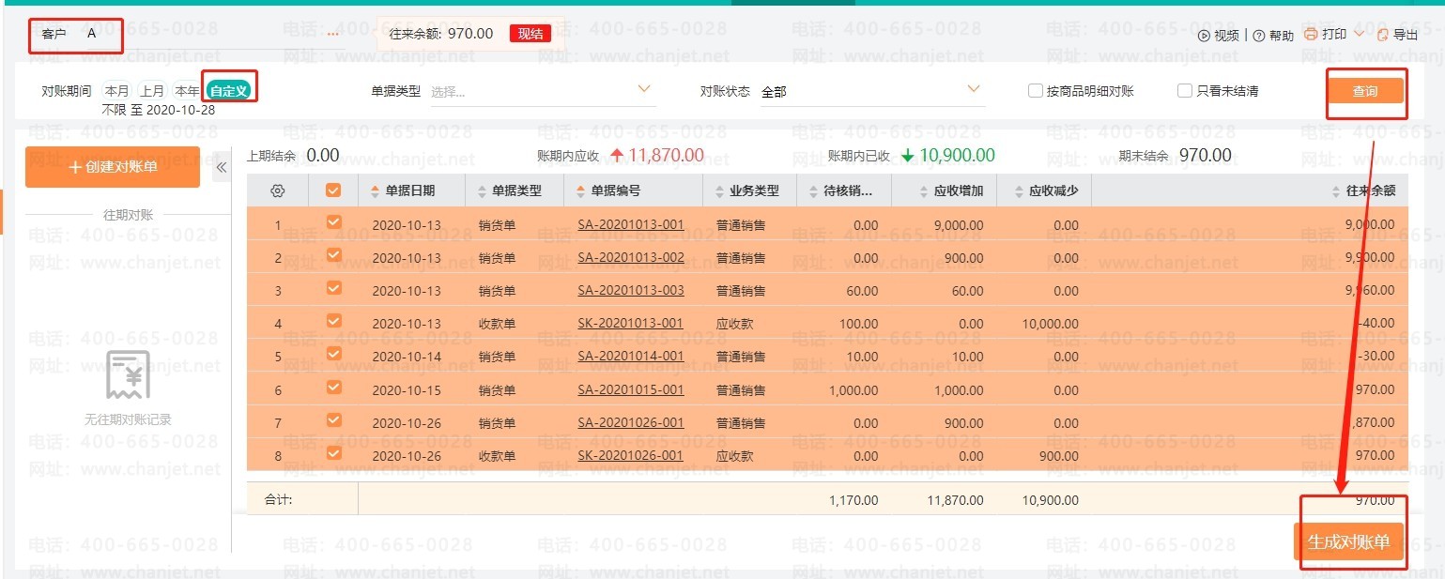
Task: Expand the 打印 dropdown arrow
Action: point(1359,35)
